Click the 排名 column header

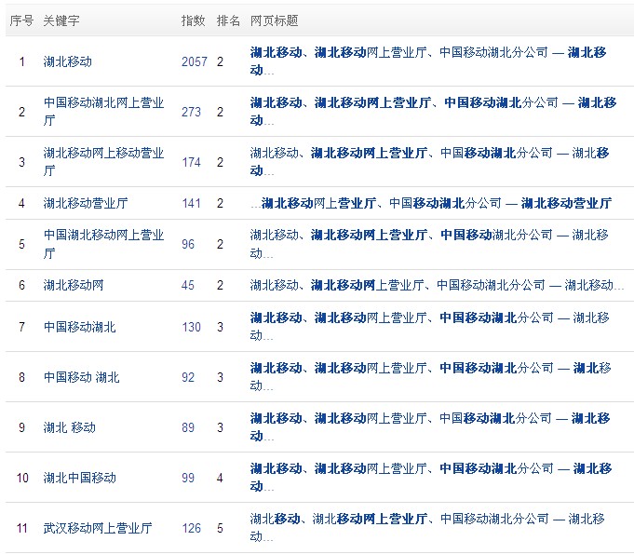coord(228,20)
